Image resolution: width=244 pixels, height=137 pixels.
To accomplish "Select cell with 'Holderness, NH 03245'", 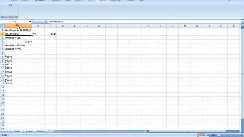I will [x=19, y=30].
